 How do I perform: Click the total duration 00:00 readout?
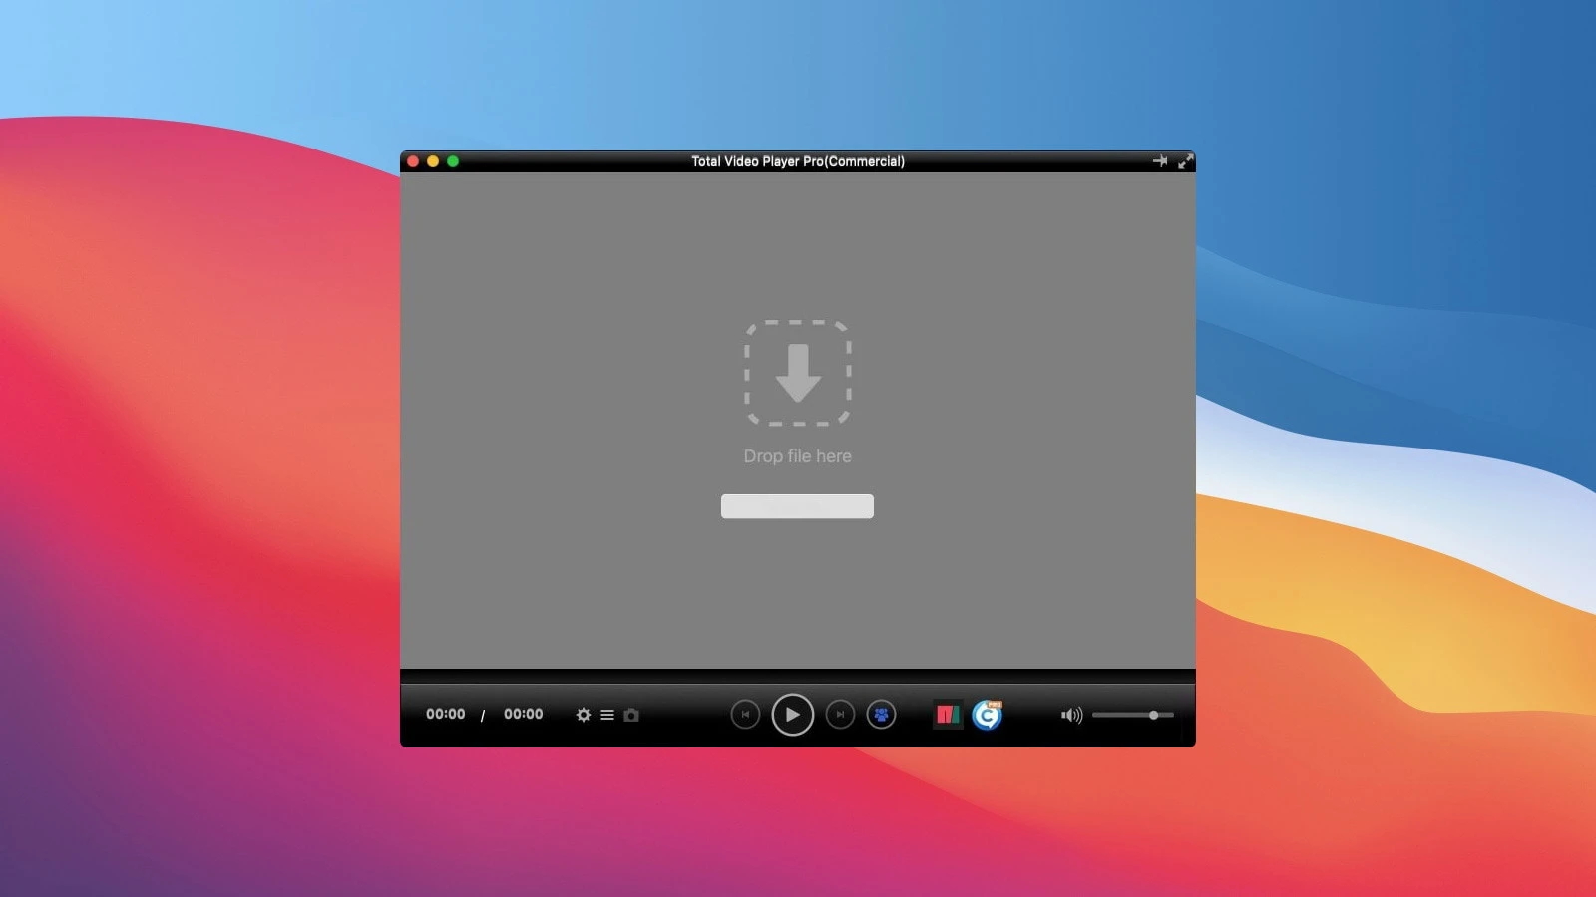click(x=523, y=714)
